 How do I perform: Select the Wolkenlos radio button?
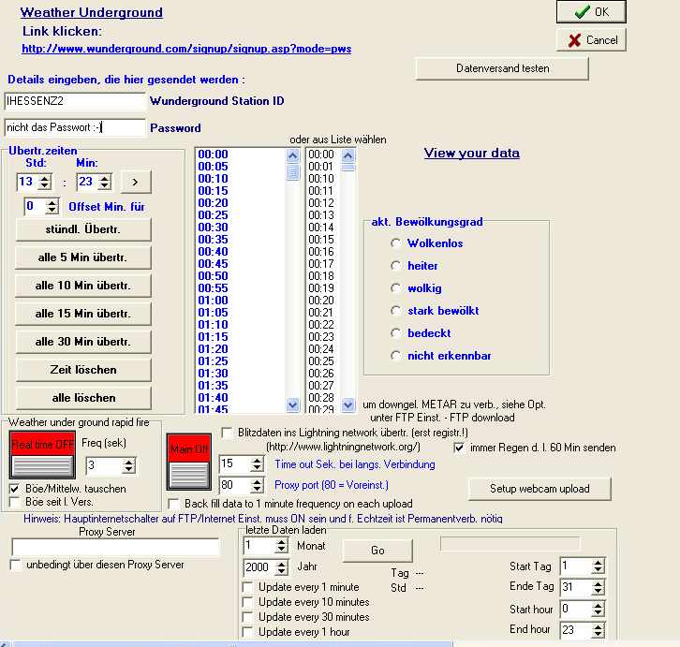395,243
